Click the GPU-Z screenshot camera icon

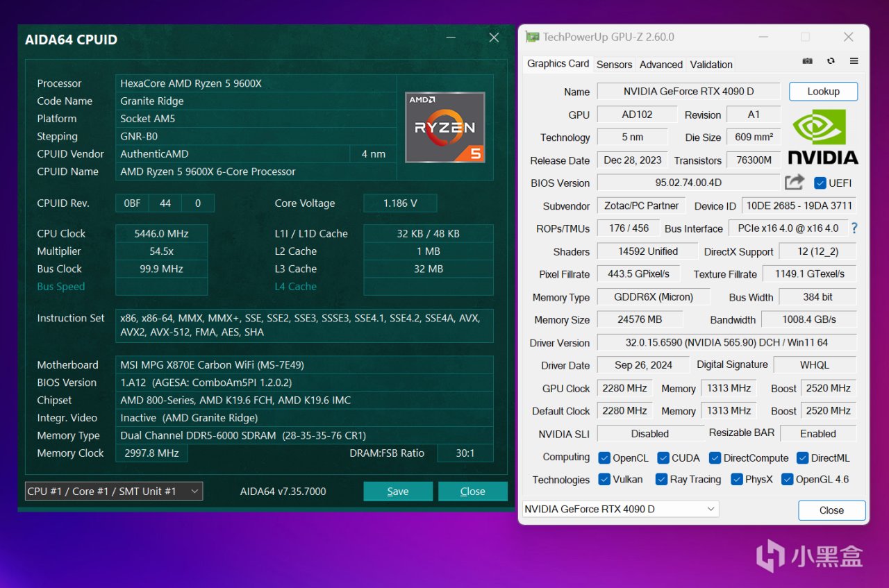point(807,61)
